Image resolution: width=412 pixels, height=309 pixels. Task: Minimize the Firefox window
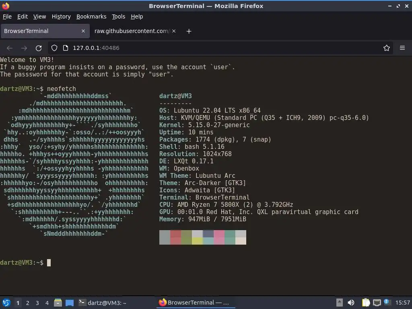(389, 6)
